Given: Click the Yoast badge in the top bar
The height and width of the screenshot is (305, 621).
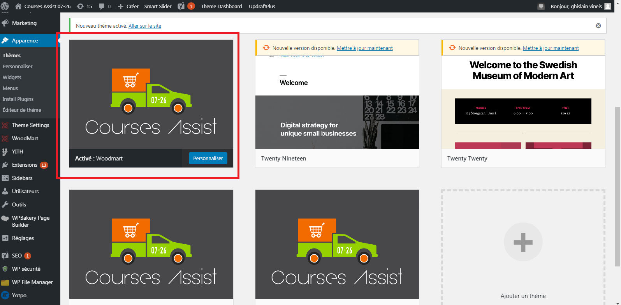Looking at the screenshot, I should pos(191,6).
